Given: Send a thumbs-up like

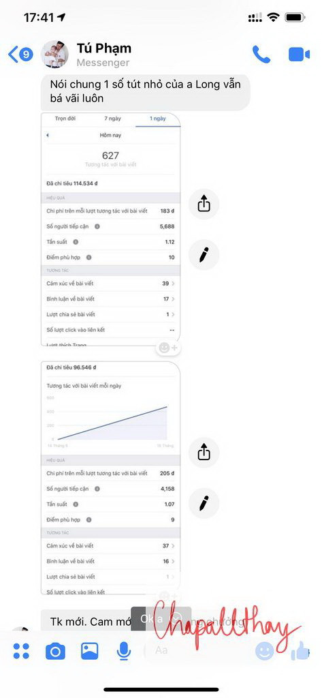Looking at the screenshot, I should tap(300, 651).
